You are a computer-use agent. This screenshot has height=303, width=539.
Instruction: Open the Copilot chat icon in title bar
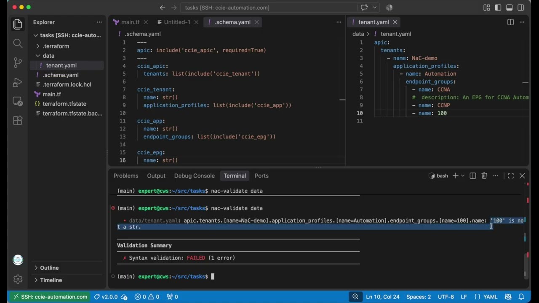364,8
